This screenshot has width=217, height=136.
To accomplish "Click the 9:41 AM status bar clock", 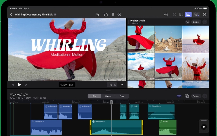I will (13, 8).
